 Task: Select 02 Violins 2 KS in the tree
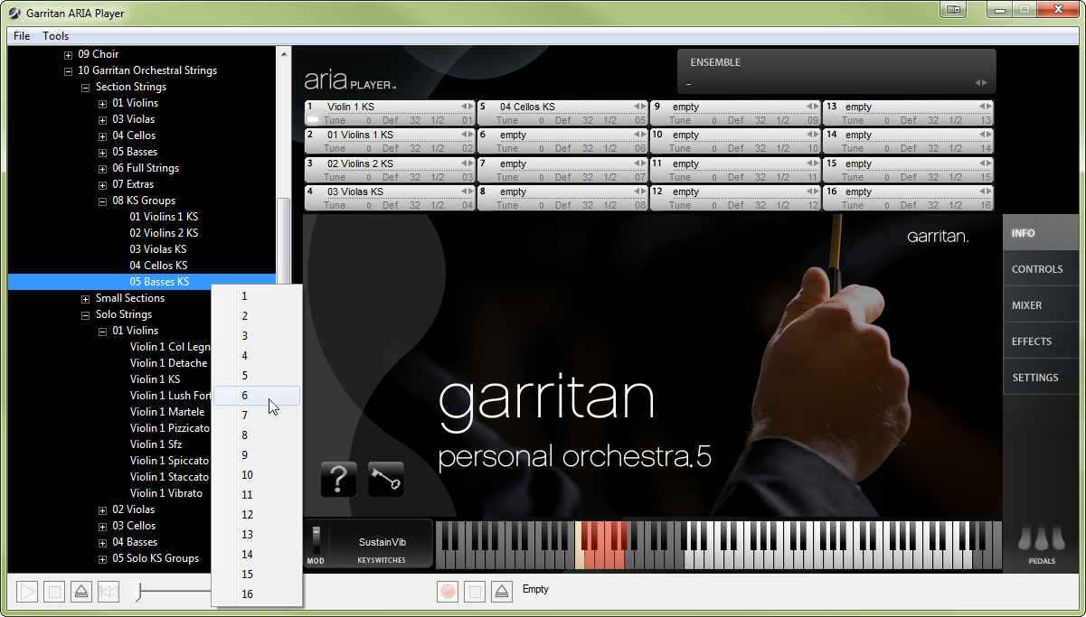coord(164,233)
